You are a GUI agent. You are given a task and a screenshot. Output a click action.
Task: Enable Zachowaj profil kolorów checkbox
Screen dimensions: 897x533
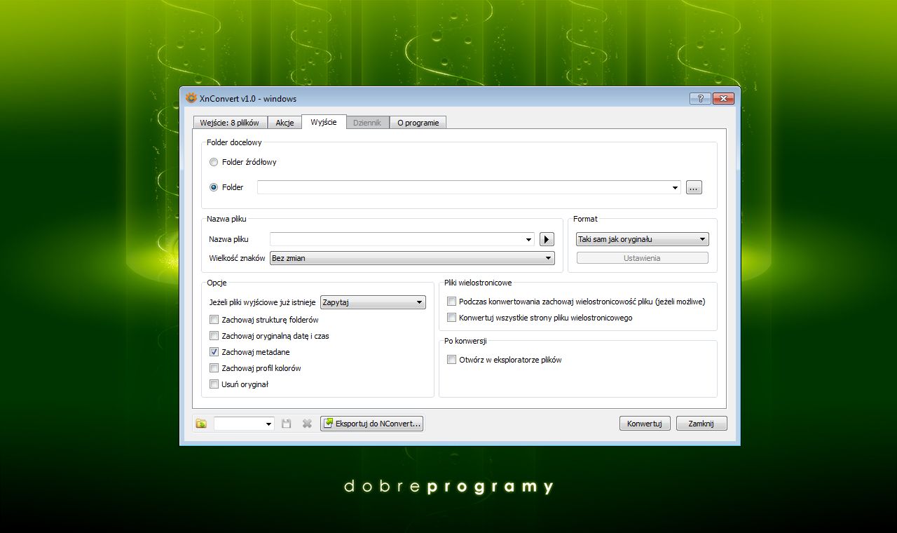pyautogui.click(x=214, y=368)
